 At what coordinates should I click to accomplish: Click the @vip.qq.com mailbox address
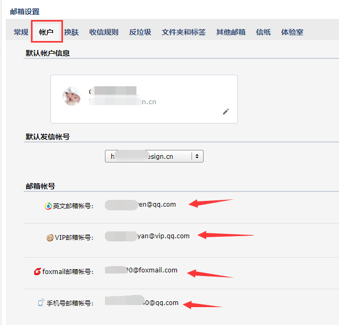pyautogui.click(x=147, y=236)
